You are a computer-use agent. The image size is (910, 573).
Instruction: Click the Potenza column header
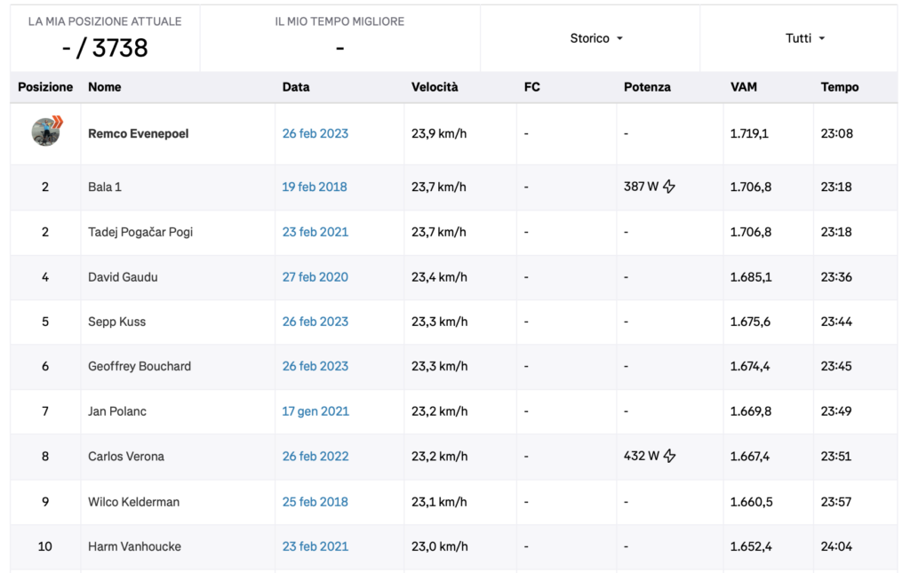click(647, 87)
